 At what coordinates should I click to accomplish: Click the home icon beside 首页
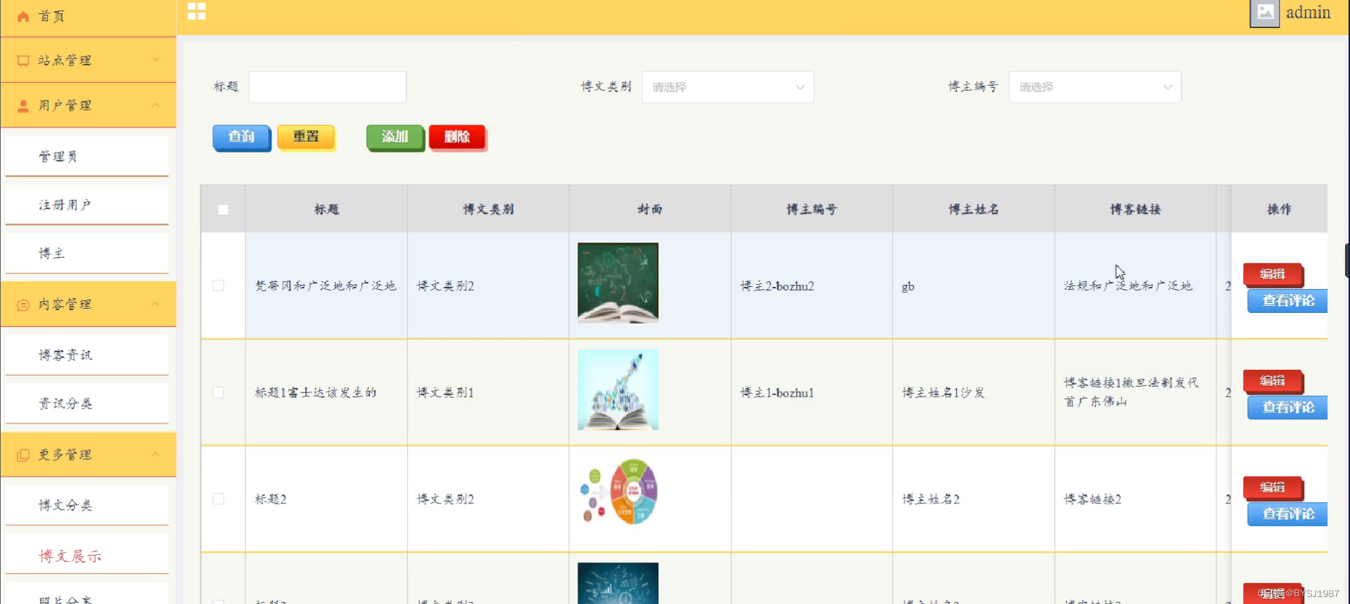click(x=23, y=16)
